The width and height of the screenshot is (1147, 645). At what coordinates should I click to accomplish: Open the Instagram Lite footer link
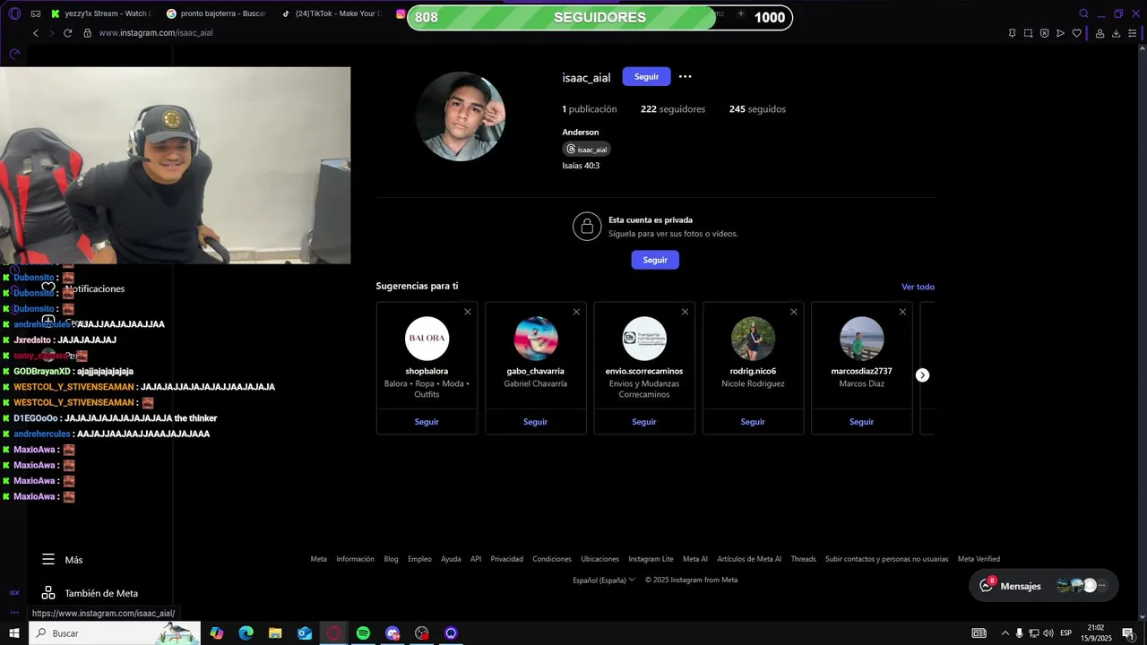coord(651,559)
